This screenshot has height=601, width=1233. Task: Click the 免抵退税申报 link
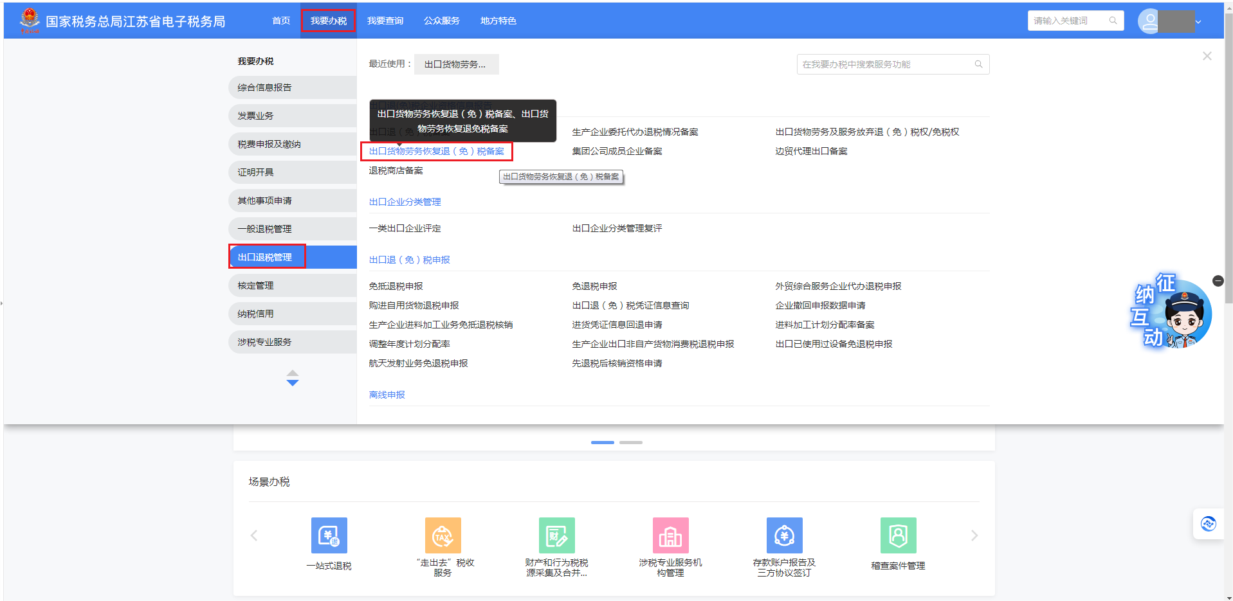(396, 286)
